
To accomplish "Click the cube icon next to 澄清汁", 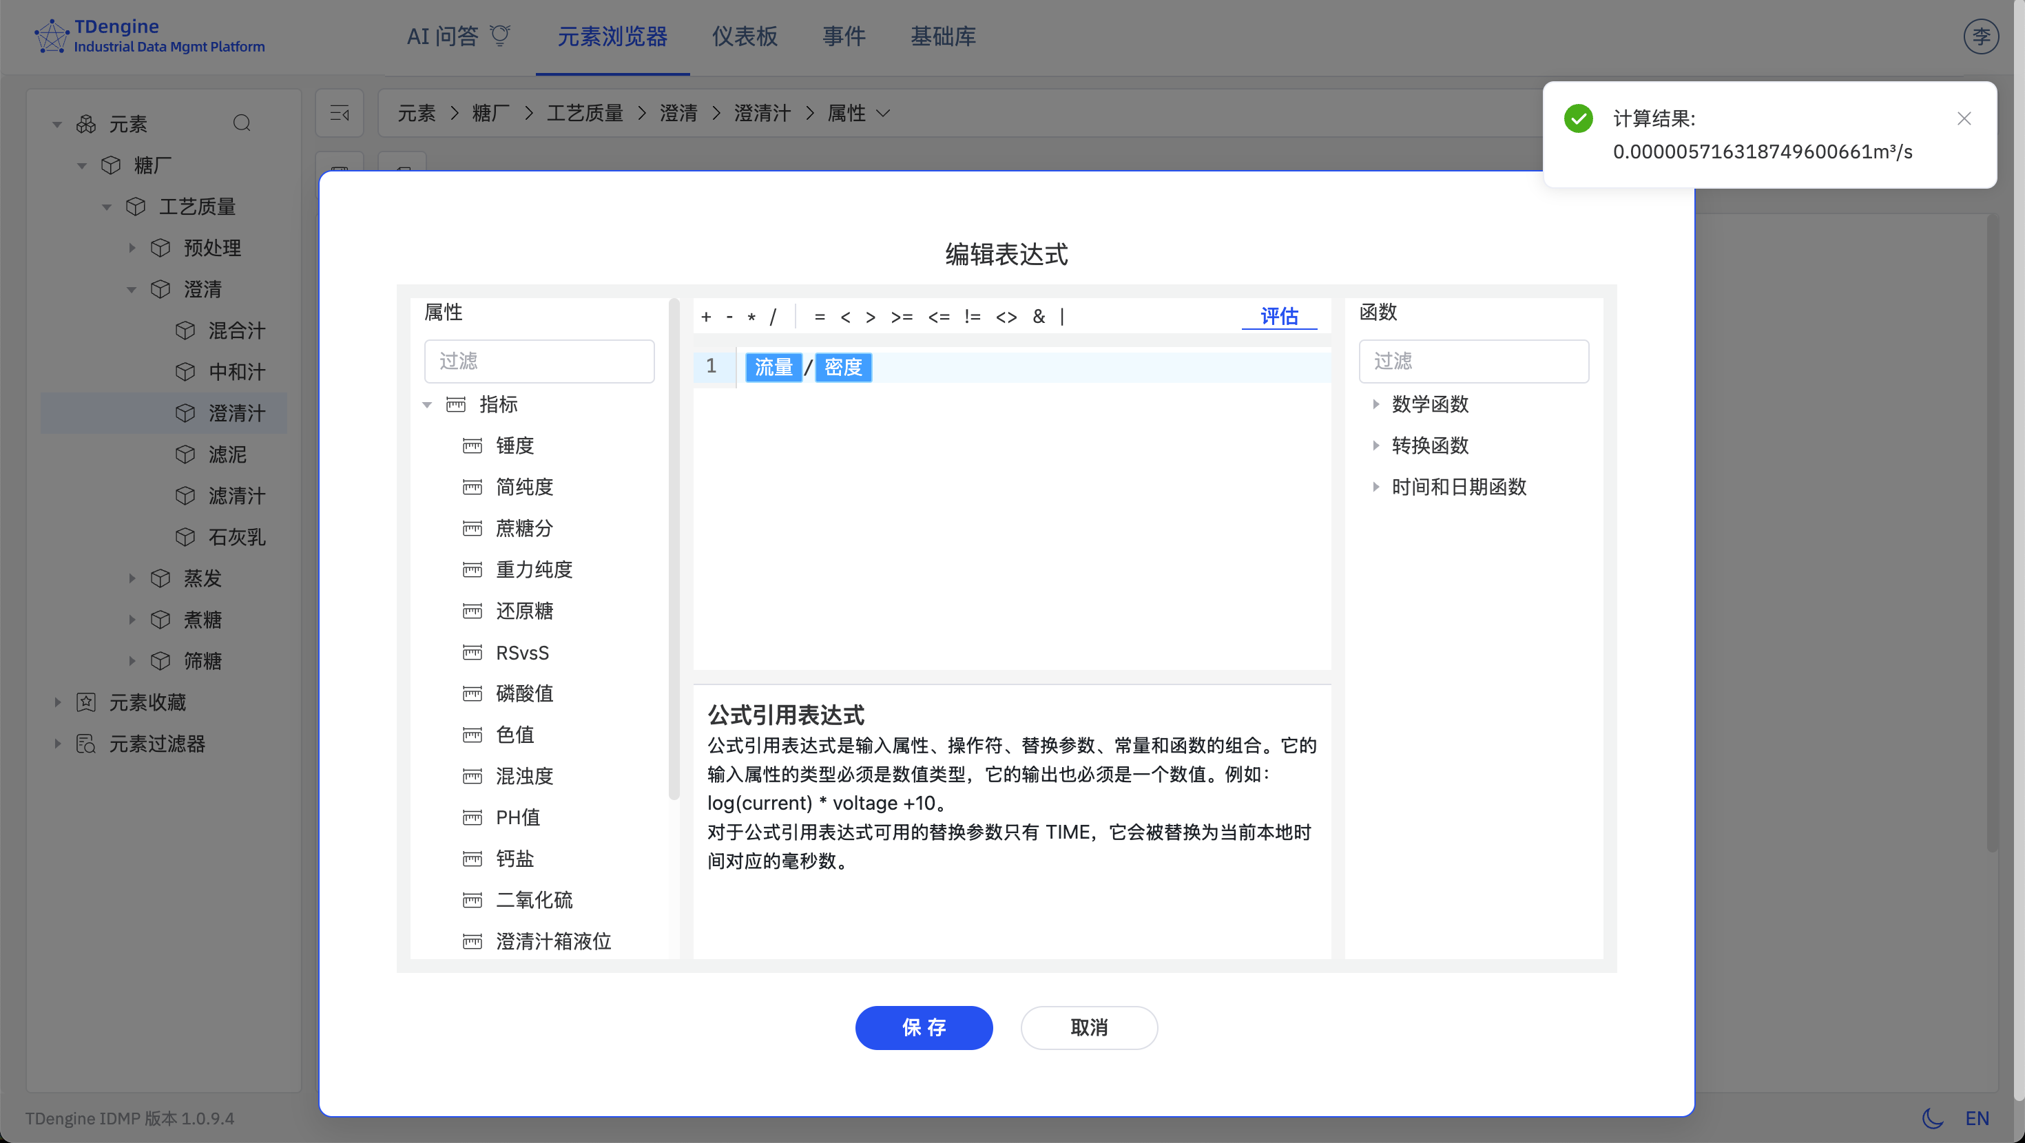I will click(x=185, y=414).
